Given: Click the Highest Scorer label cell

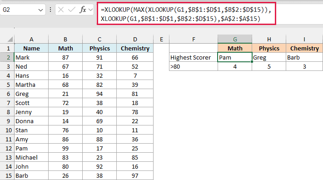Looking at the screenshot, I should [194, 57].
